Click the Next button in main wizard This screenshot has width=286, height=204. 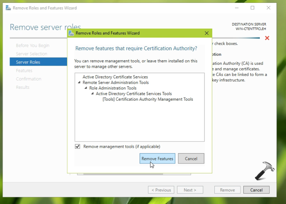tap(190, 190)
